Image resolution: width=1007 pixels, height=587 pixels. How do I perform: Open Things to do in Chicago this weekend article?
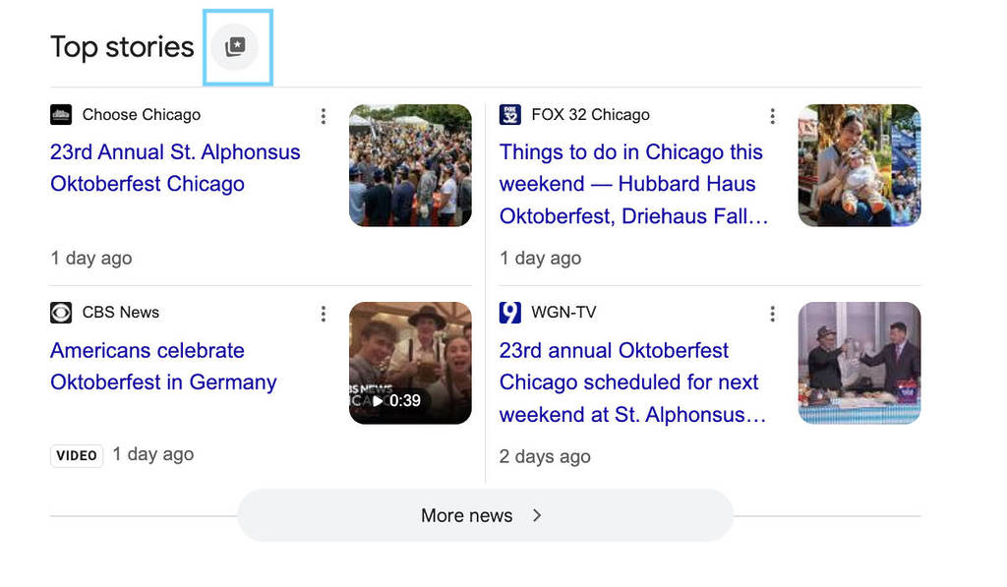pos(632,184)
